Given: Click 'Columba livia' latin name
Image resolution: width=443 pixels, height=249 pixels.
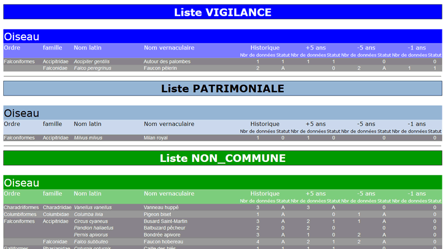Looking at the screenshot, I should 88,214.
